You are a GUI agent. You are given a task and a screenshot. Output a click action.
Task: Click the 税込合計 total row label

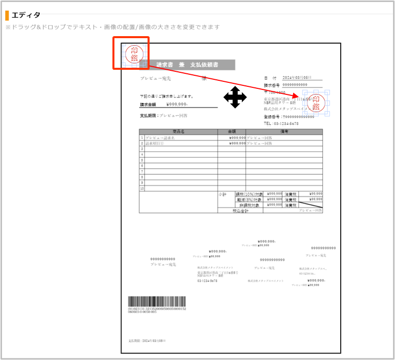(240, 211)
